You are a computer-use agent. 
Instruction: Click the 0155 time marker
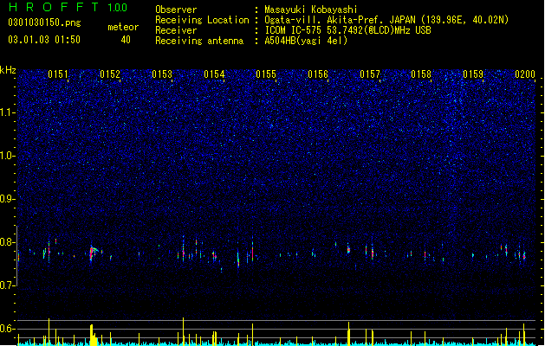coord(266,74)
